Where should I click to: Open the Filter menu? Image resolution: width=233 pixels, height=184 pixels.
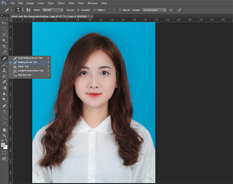tap(71, 3)
